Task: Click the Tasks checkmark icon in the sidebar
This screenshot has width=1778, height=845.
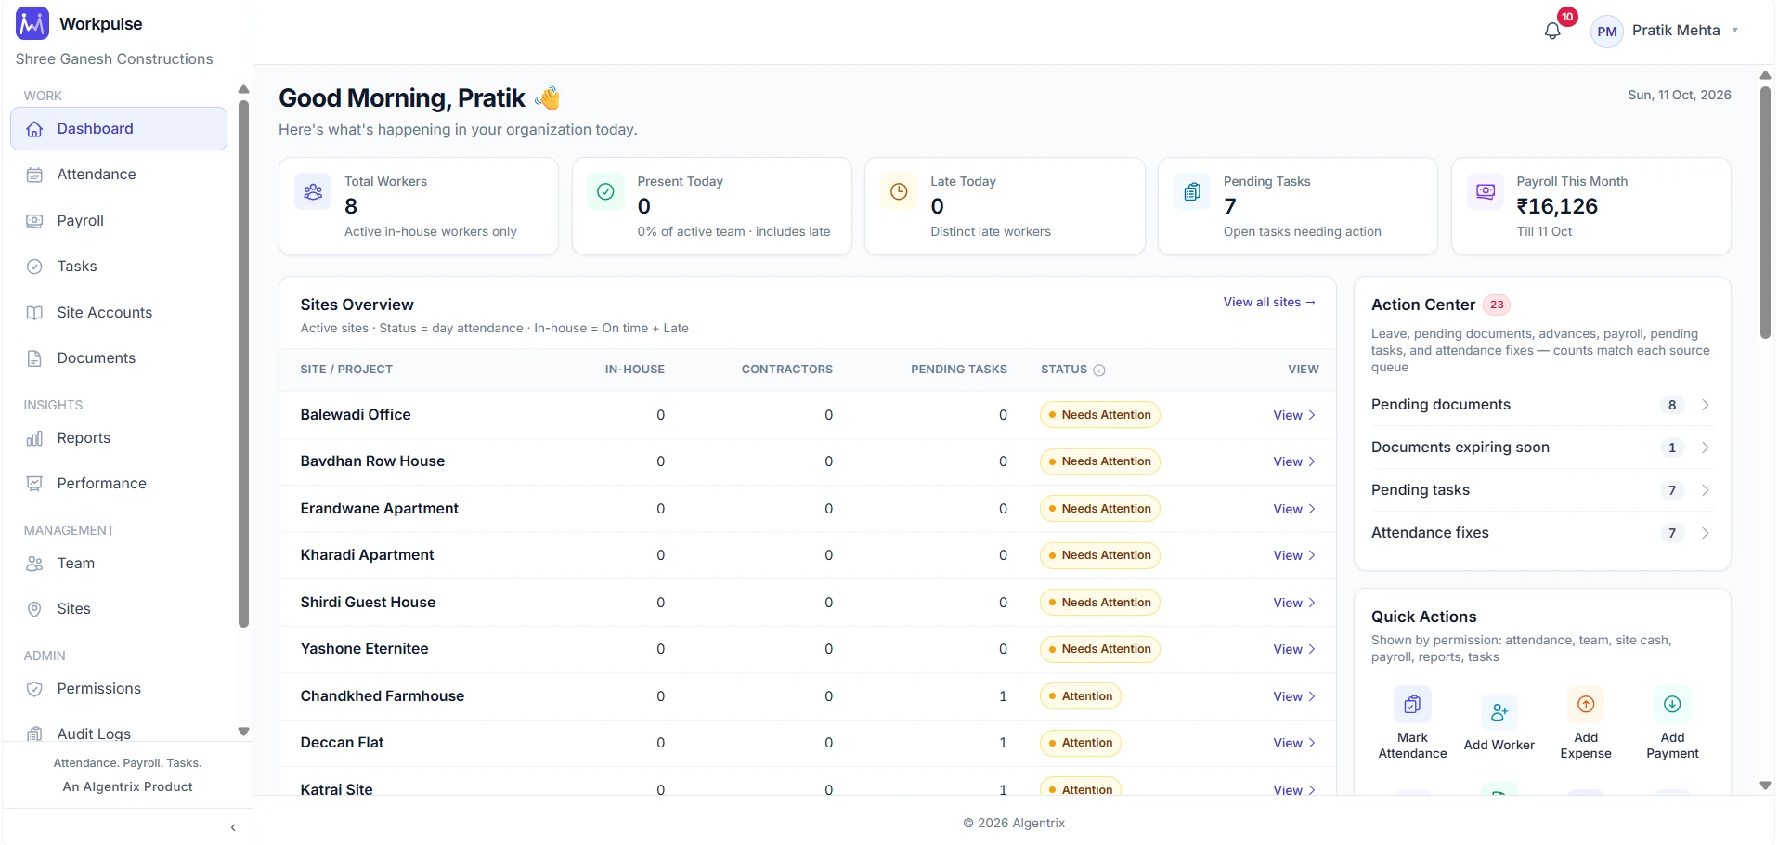Action: tap(34, 266)
